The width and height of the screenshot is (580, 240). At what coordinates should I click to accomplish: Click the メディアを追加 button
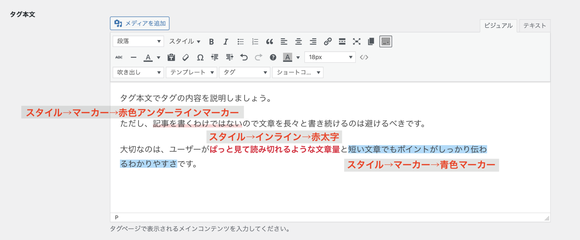(x=140, y=23)
